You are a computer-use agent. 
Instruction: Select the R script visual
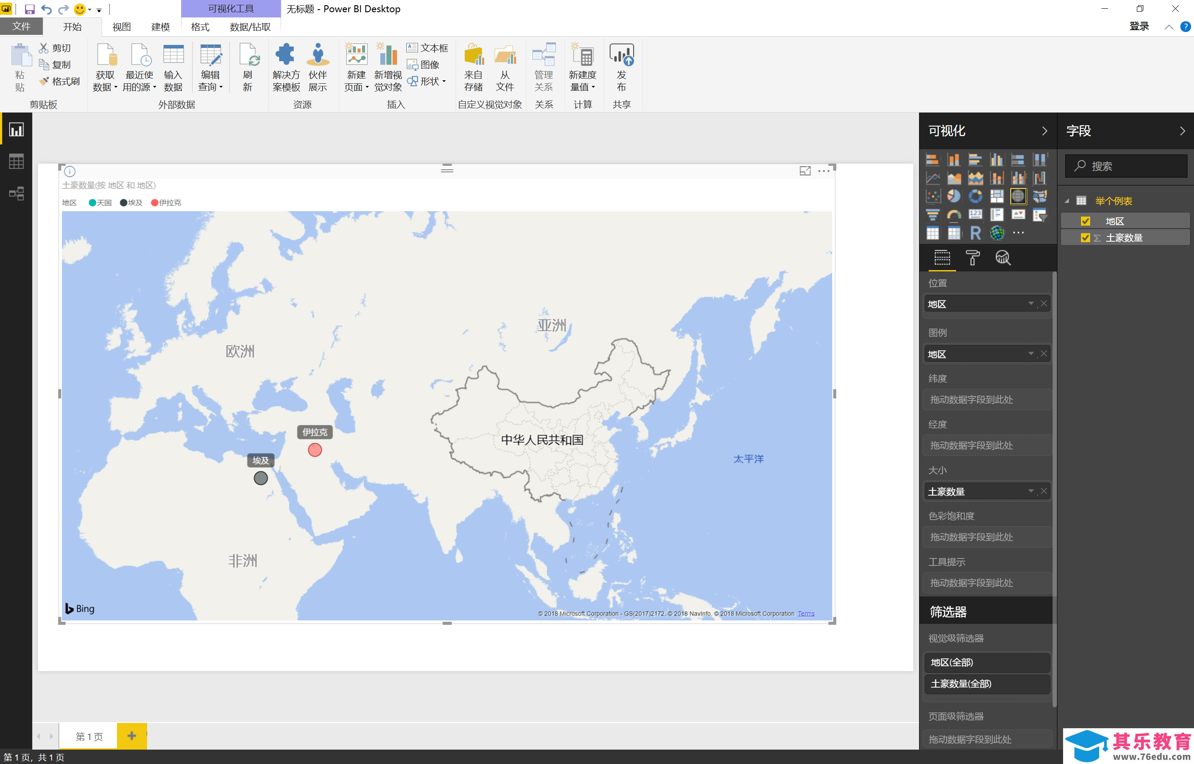click(975, 233)
